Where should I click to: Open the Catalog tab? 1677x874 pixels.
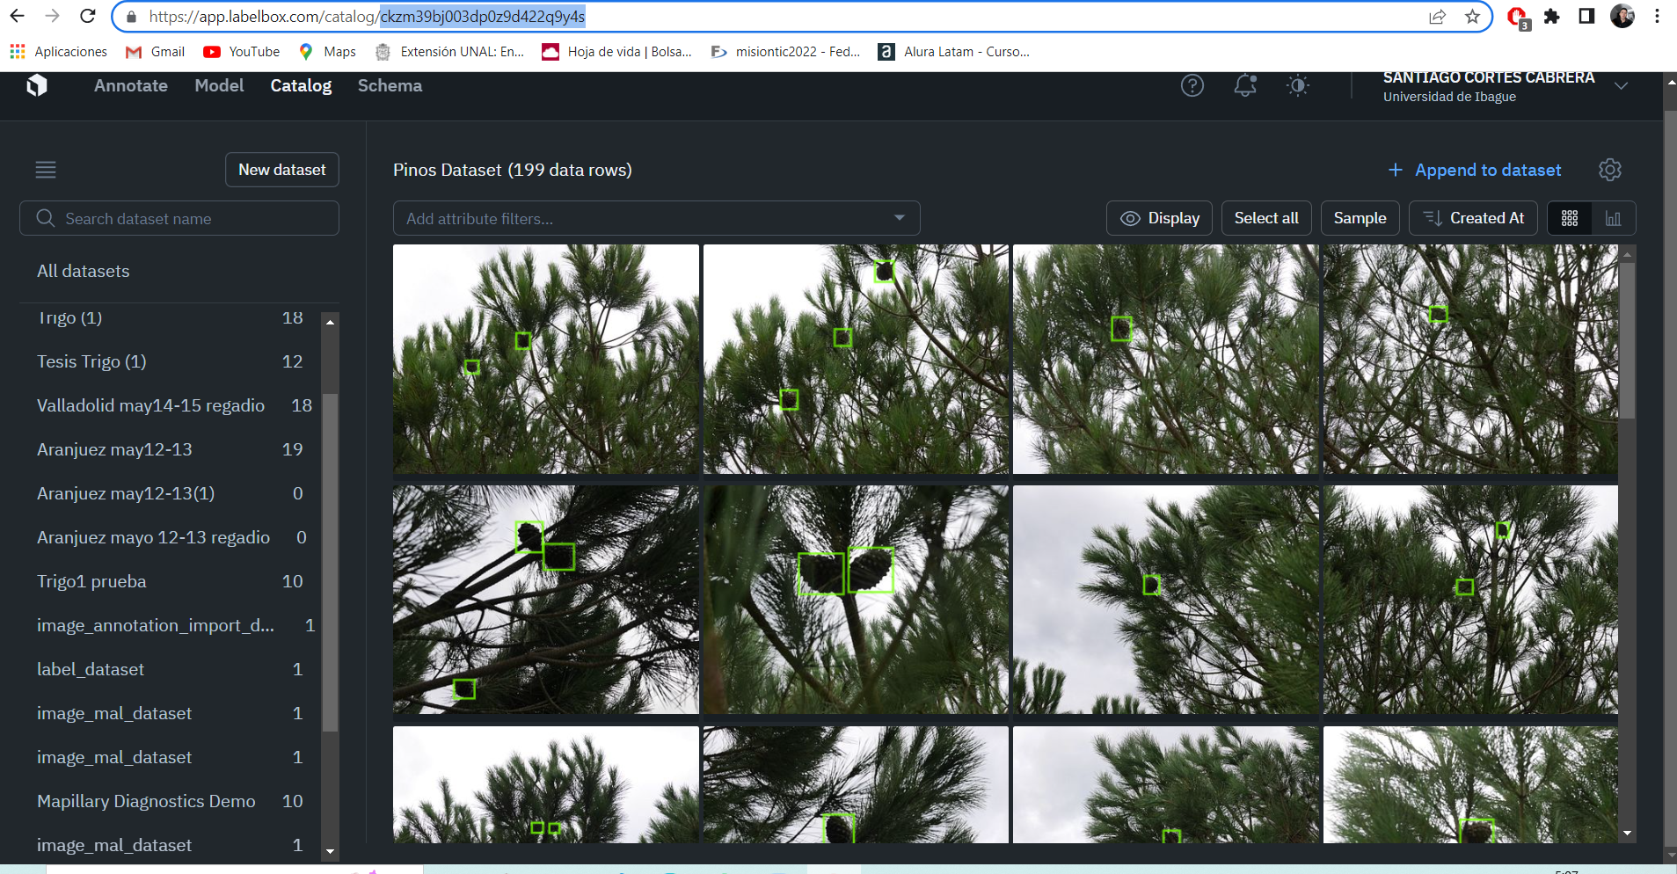point(301,85)
